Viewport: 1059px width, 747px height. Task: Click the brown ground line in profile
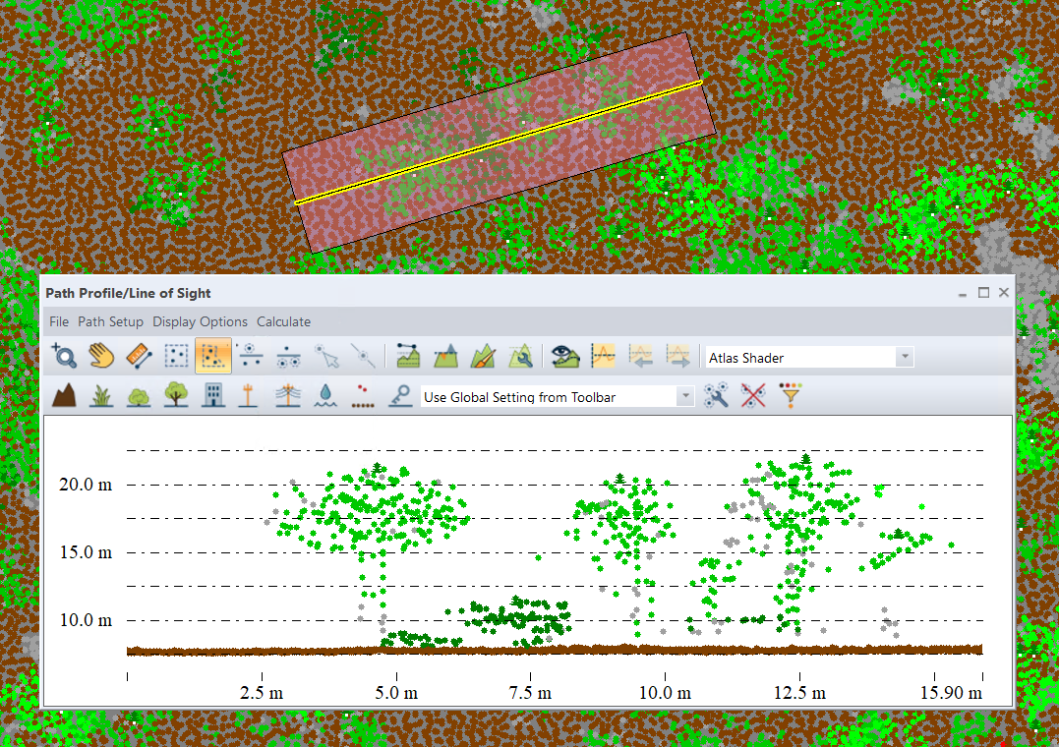555,650
